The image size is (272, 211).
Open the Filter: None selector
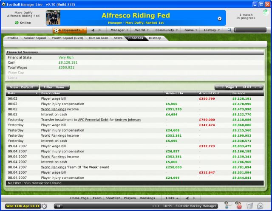(55, 87)
